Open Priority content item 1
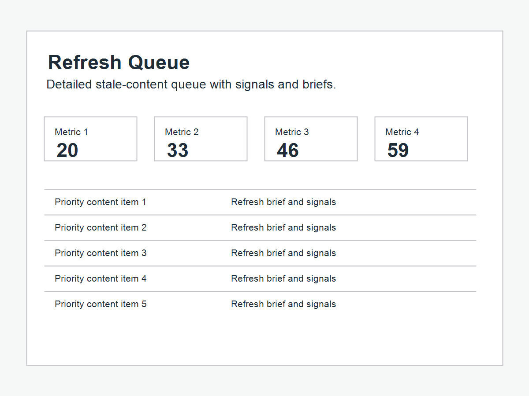Image resolution: width=529 pixels, height=396 pixels. [101, 202]
